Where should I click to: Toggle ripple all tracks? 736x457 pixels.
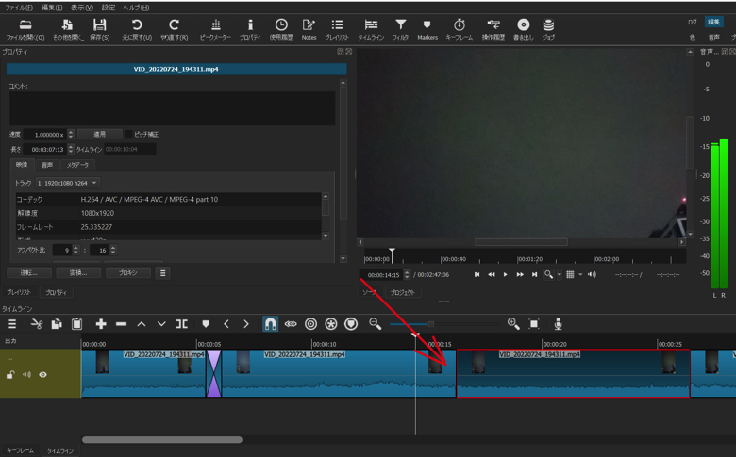pyautogui.click(x=331, y=324)
